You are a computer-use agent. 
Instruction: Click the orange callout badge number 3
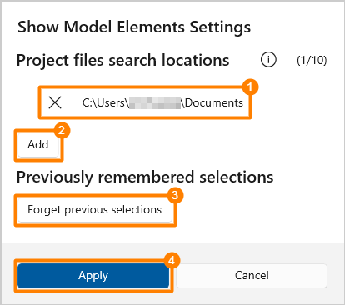click(175, 195)
